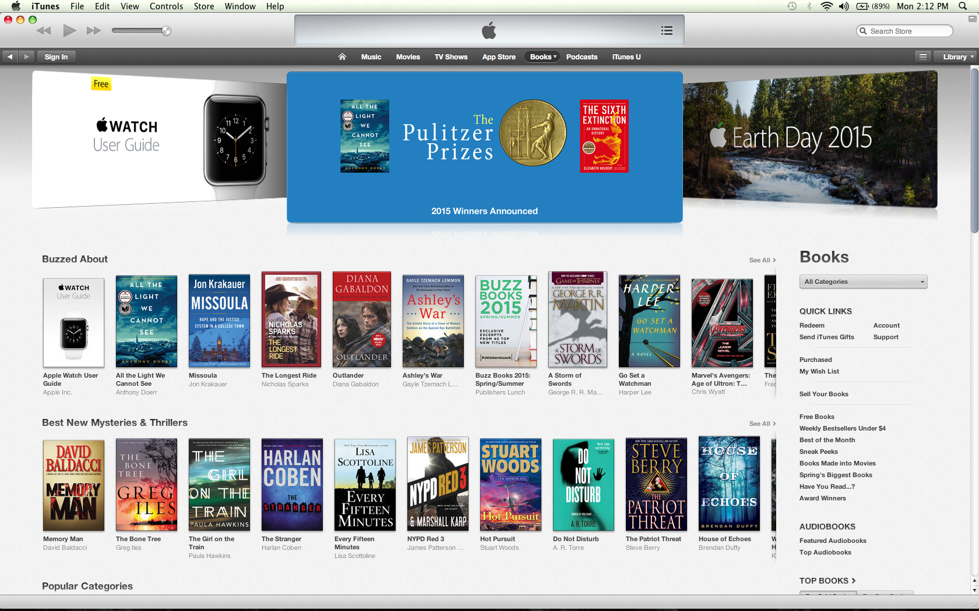Click the forward navigation arrow

click(x=26, y=57)
